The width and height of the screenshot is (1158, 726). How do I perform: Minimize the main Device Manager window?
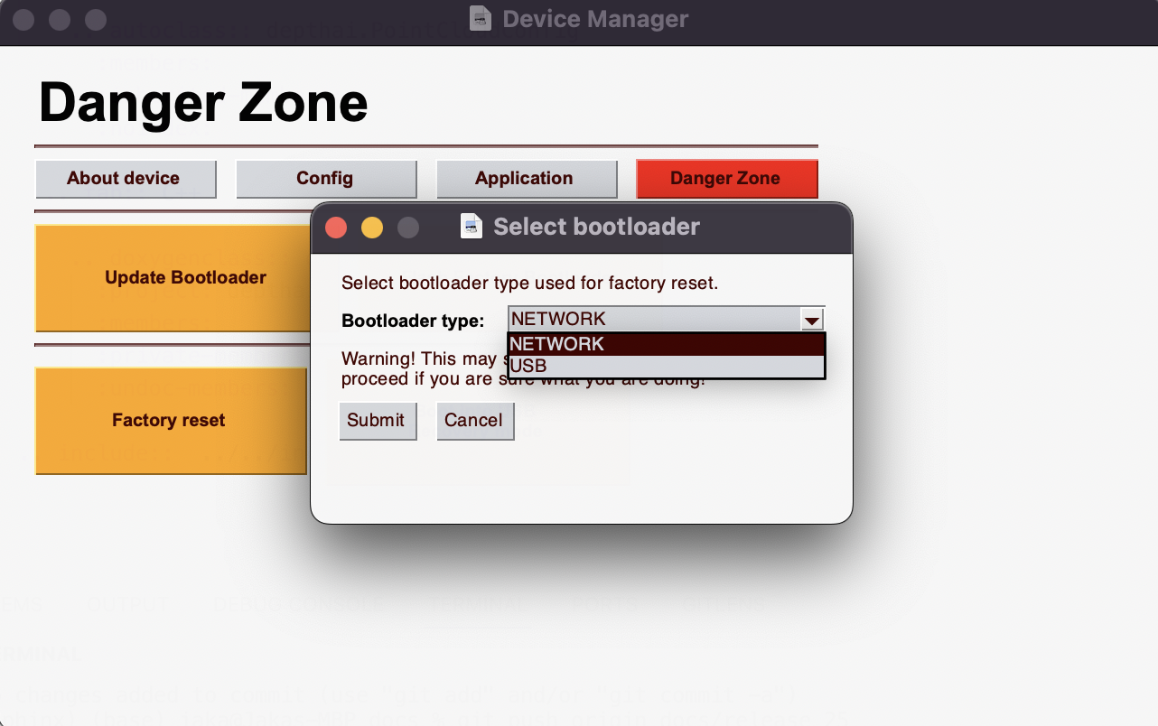pyautogui.click(x=60, y=19)
